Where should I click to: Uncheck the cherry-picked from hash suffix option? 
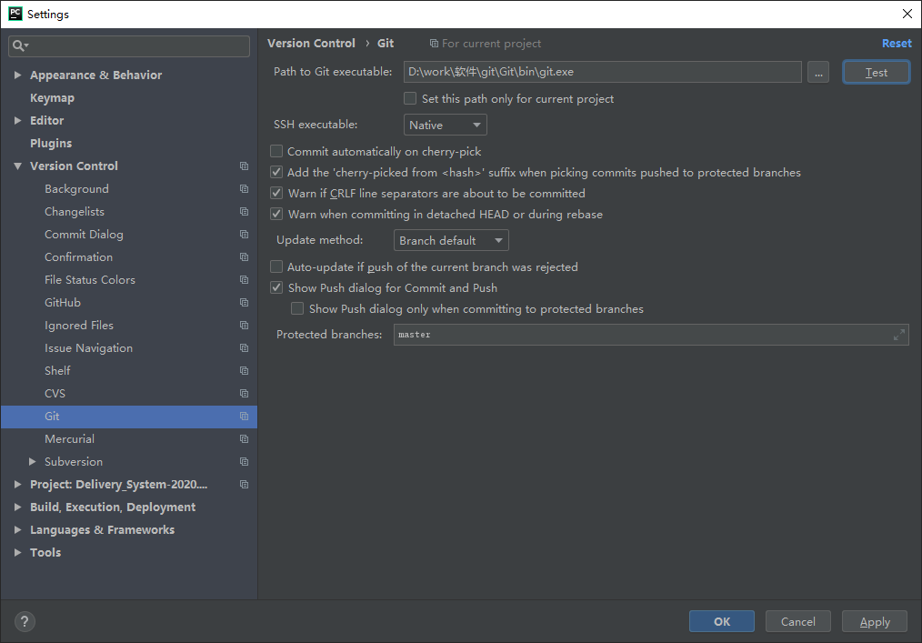pyautogui.click(x=276, y=173)
